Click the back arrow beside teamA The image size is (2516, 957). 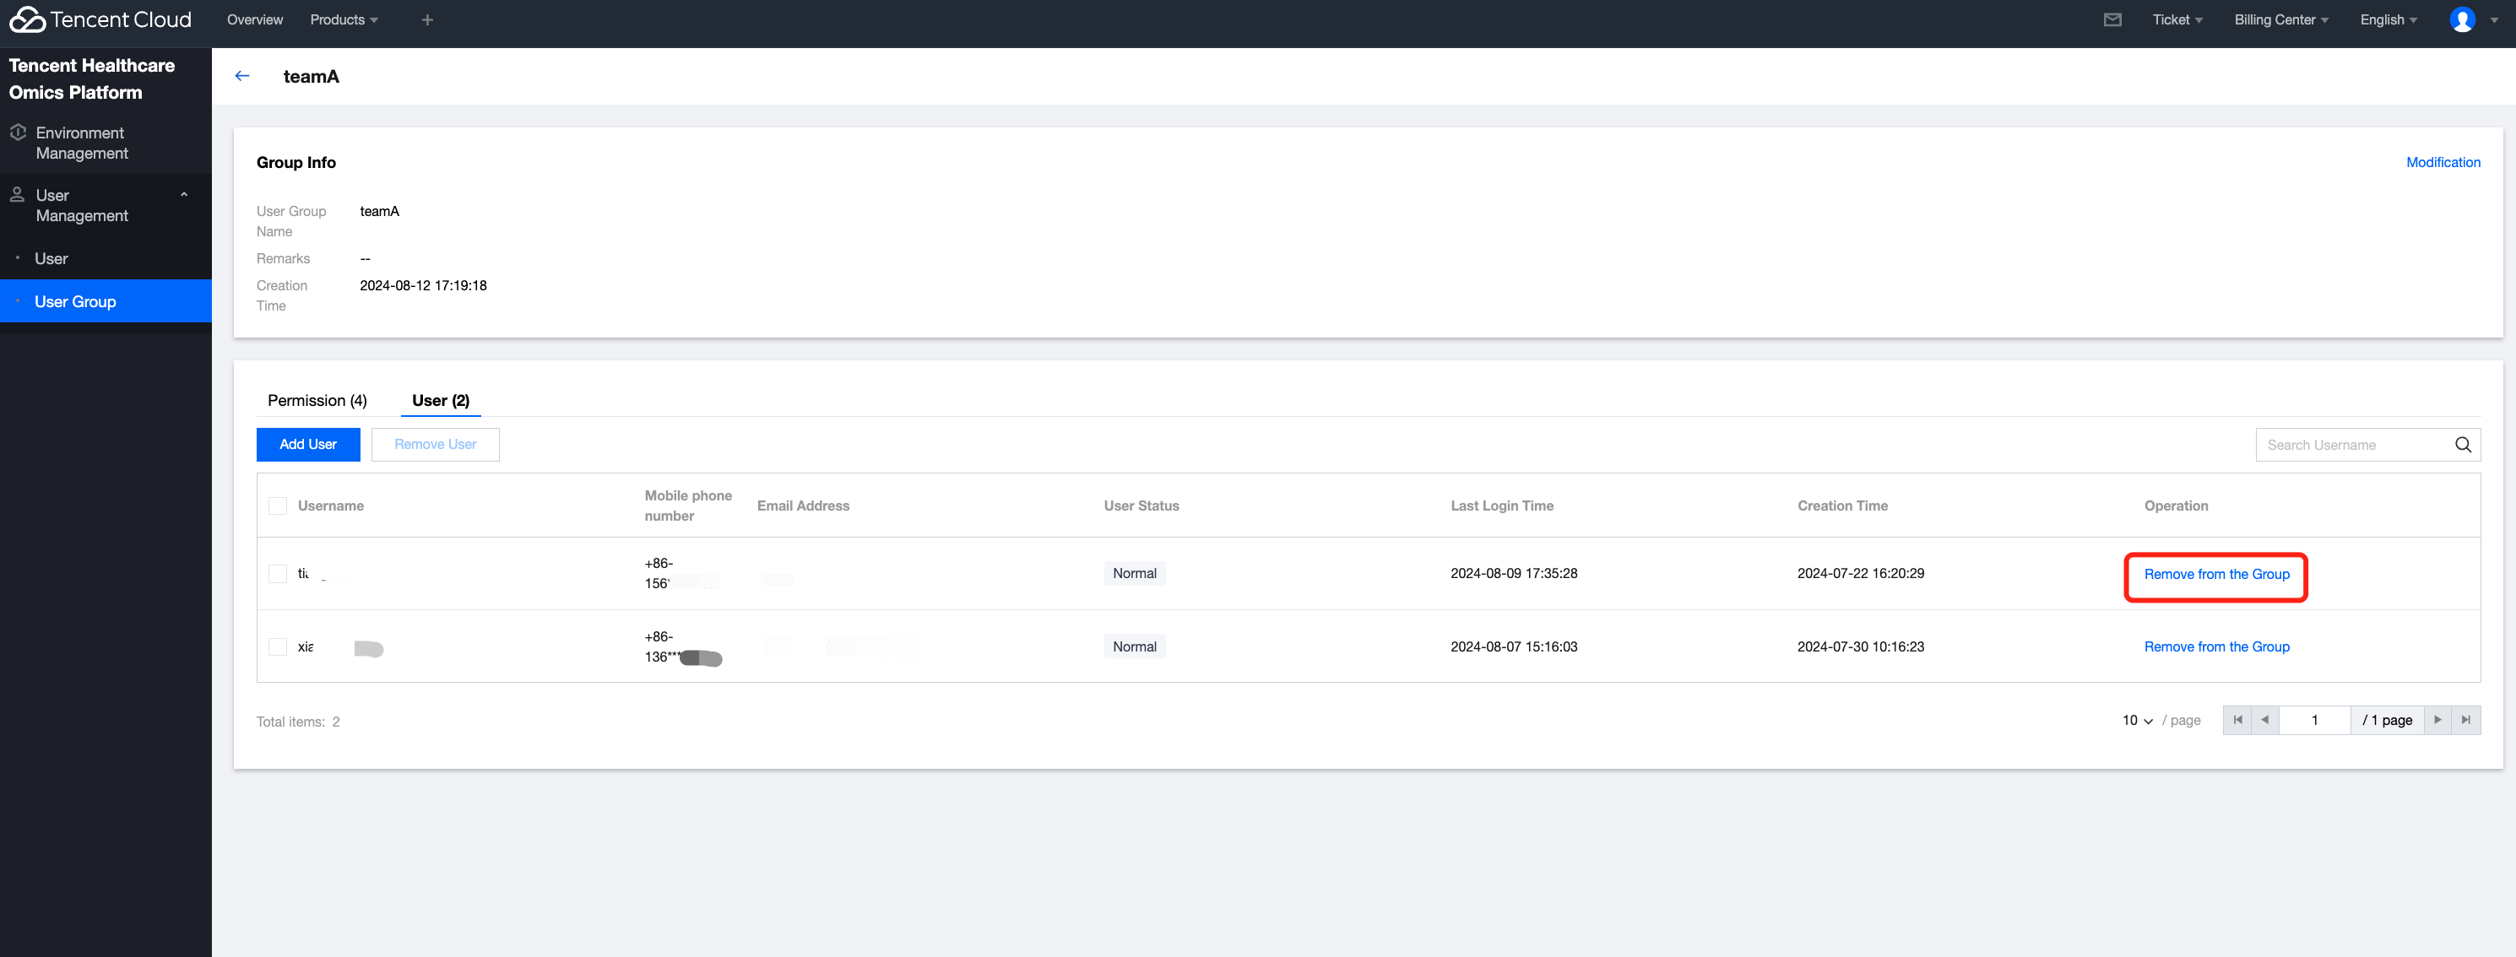click(242, 76)
